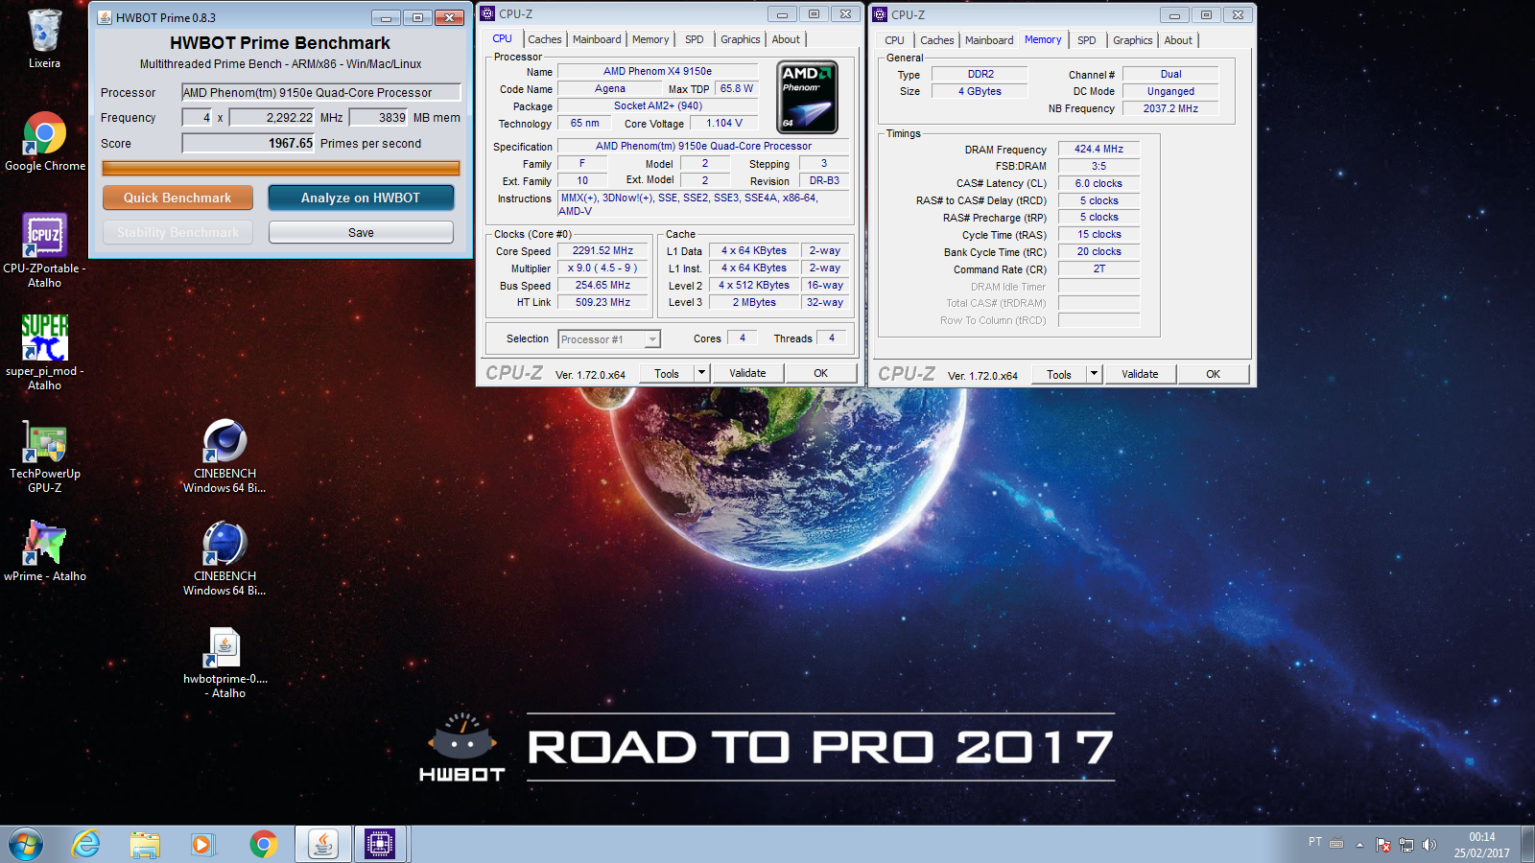Click the Core Voltage value 1.104 V
This screenshot has height=863, width=1535.
724,123
